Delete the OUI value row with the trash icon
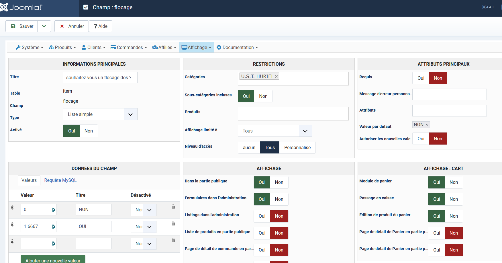Screen dimensions: 502x263 coord(173,223)
